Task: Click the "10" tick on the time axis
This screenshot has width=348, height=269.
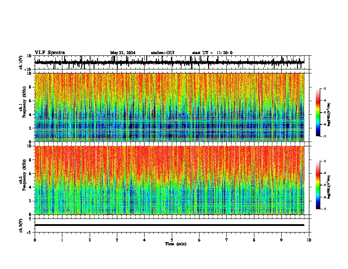Action: (309, 240)
